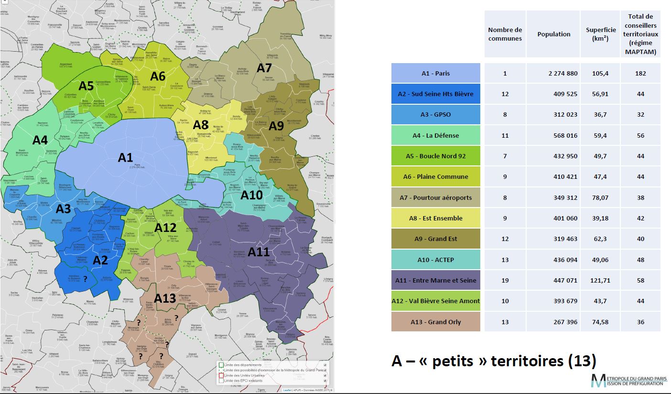Toggle the Métropole extension limits checkbox
Viewport: 671px width, 394px height.
click(325, 371)
